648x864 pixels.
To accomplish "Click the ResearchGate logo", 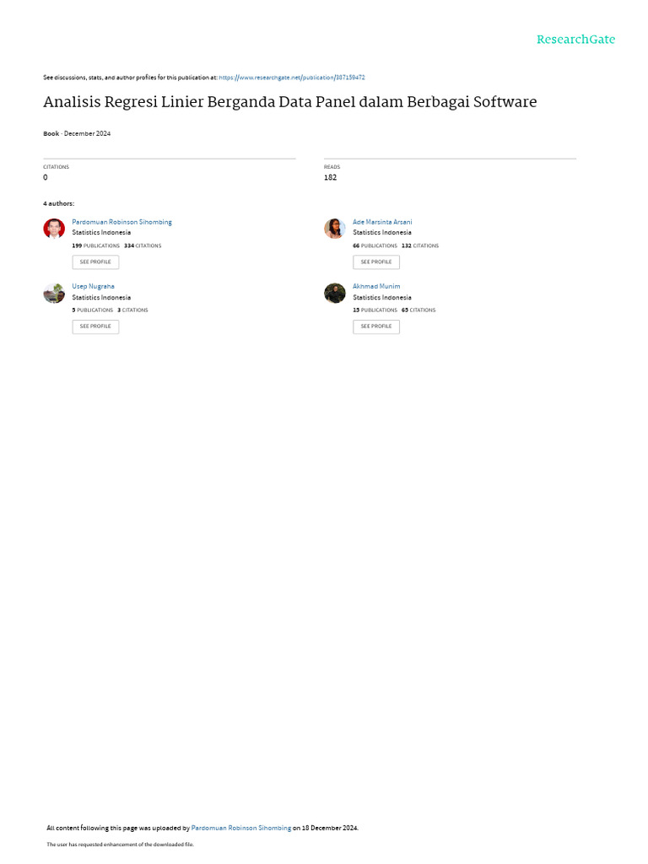I will (x=575, y=39).
